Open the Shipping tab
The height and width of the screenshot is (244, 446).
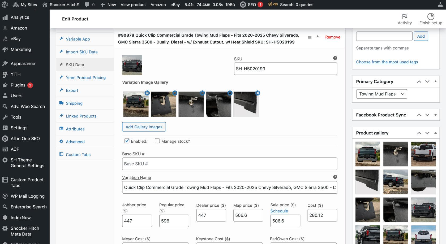pos(74,103)
